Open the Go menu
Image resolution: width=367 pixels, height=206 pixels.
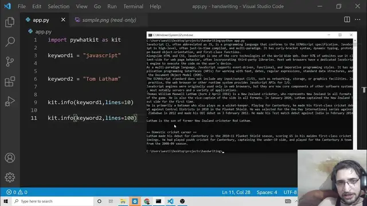pyautogui.click(x=97, y=6)
